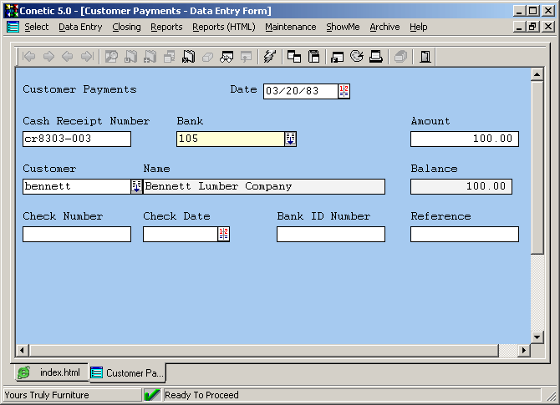Viewport: 560px width, 405px height.
Task: Click the lightning bolt toolbar icon
Action: pyautogui.click(x=268, y=57)
